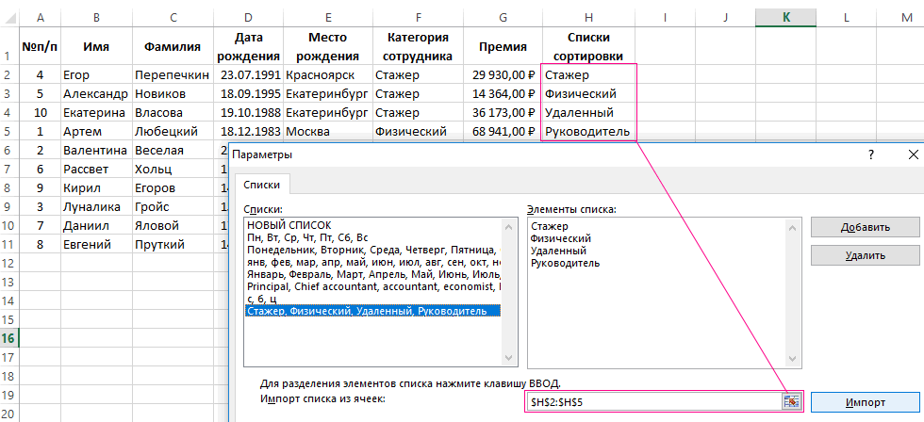Select cell containing Красноярск
The width and height of the screenshot is (924, 422).
tap(326, 74)
